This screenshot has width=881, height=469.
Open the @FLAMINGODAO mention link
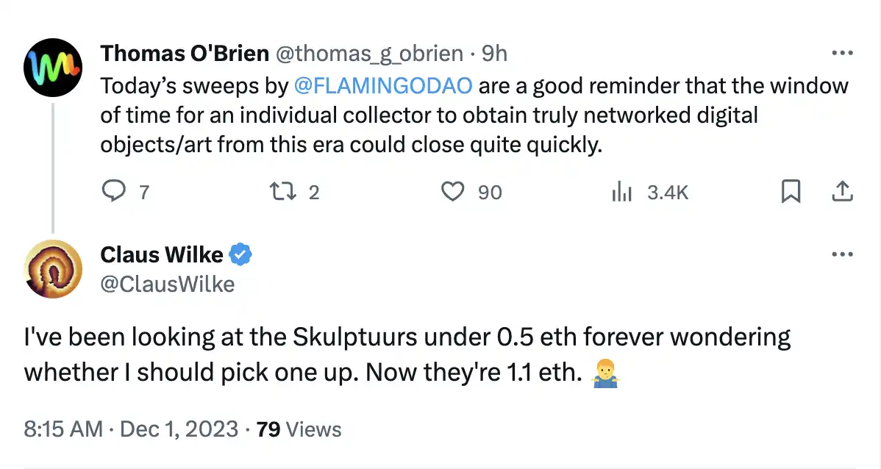pyautogui.click(x=382, y=86)
